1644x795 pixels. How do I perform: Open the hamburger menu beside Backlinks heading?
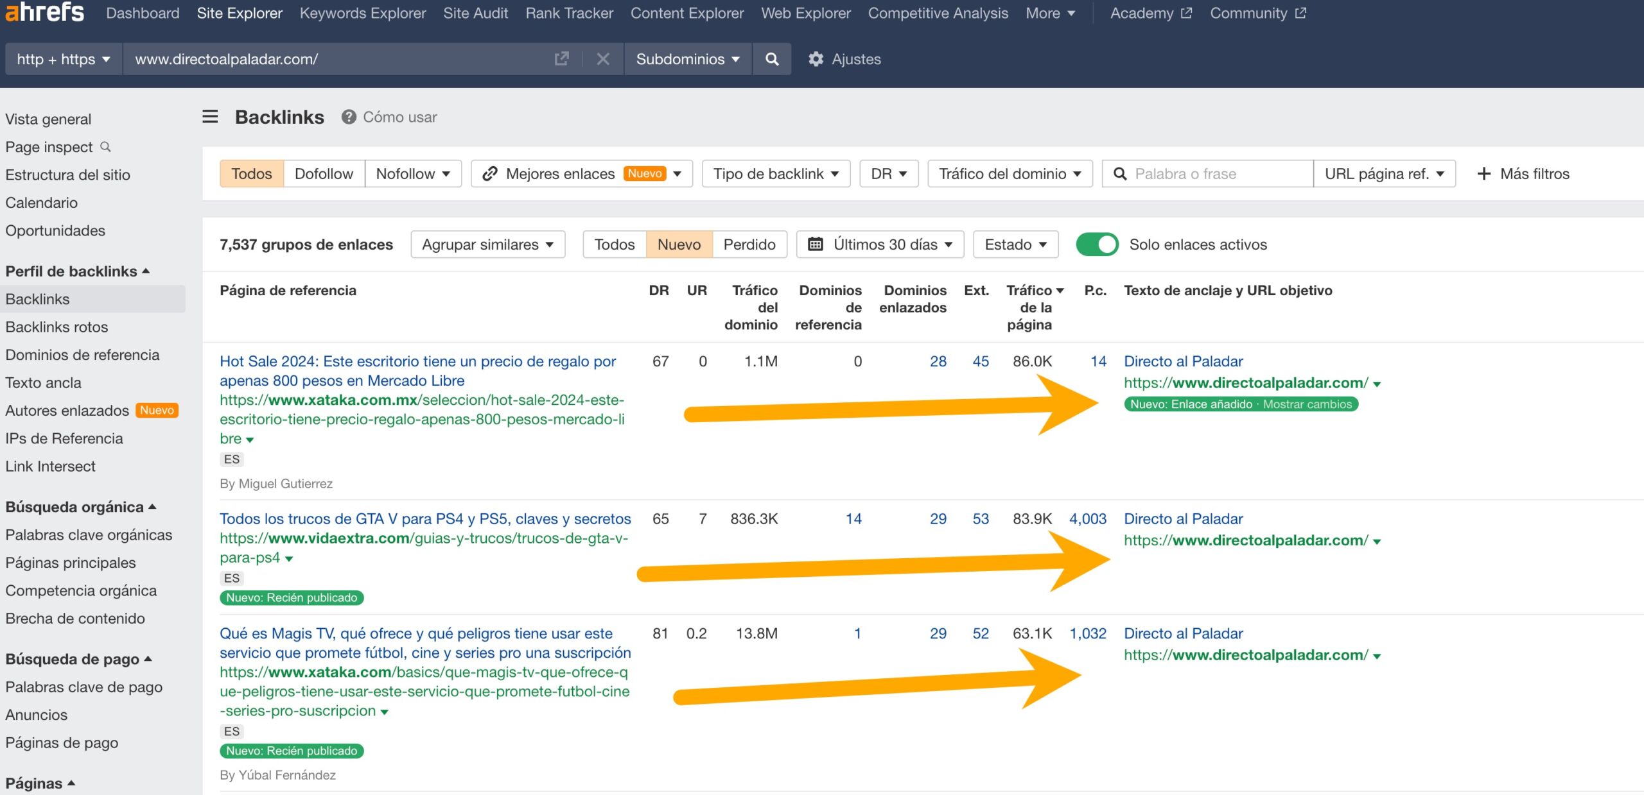(x=209, y=117)
